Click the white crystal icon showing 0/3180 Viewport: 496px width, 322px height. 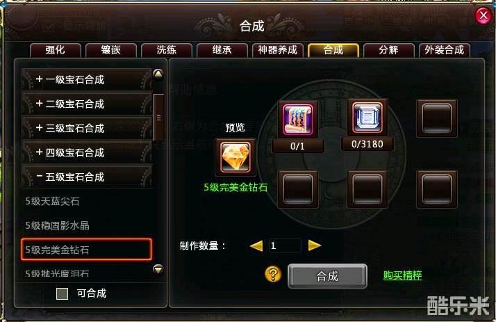367,118
